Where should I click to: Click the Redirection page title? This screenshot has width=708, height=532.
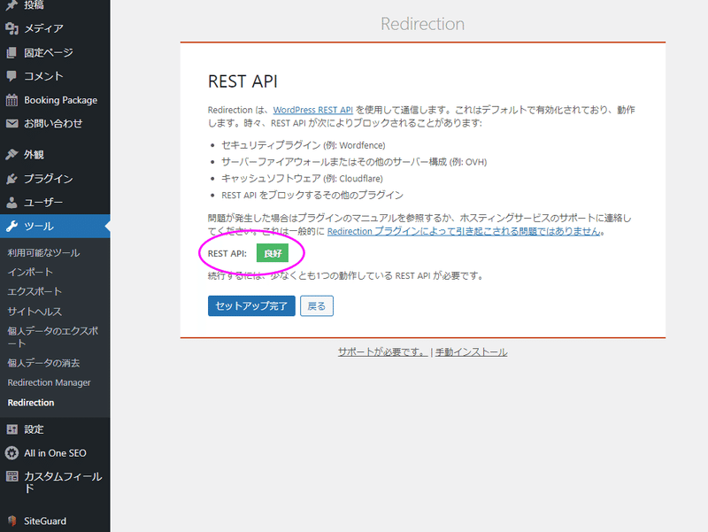(x=422, y=24)
